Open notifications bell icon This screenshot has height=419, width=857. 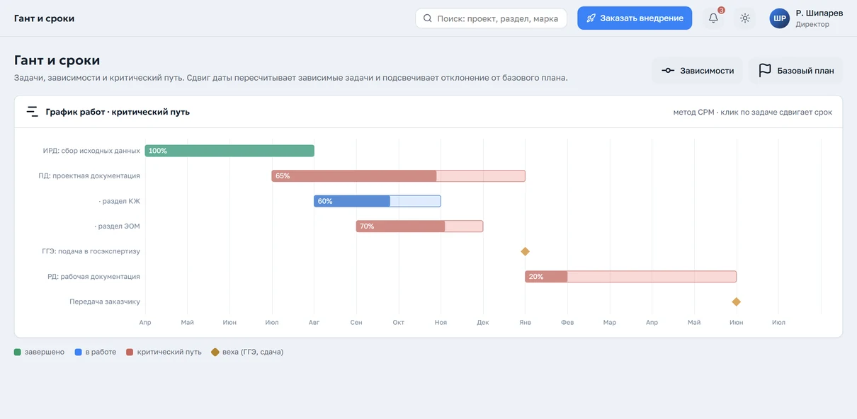pos(713,18)
